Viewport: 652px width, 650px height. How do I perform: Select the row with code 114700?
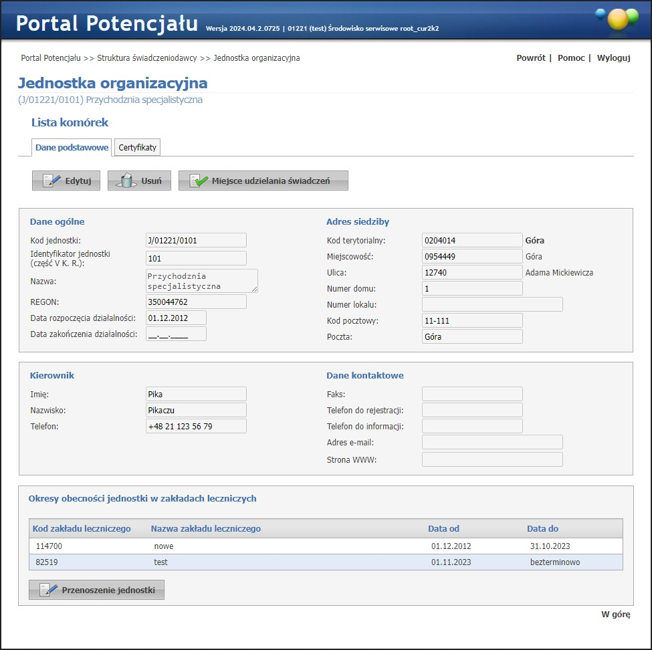tap(326, 546)
